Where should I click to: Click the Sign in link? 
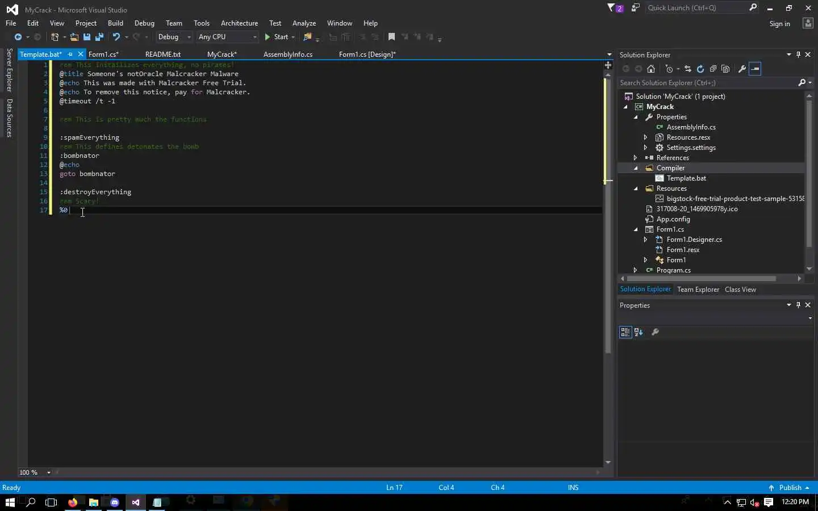click(x=779, y=24)
